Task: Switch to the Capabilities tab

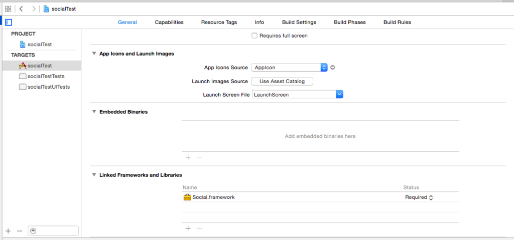Action: pyautogui.click(x=169, y=22)
